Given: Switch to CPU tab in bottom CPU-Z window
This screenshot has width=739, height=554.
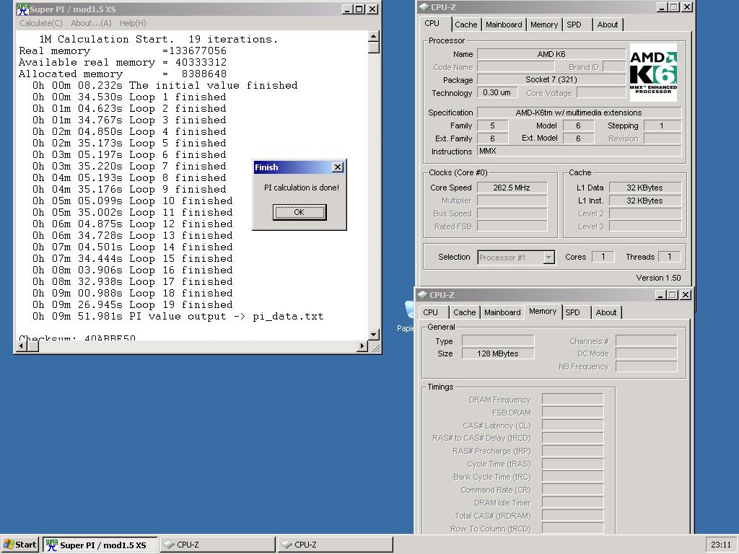Looking at the screenshot, I should (x=430, y=312).
